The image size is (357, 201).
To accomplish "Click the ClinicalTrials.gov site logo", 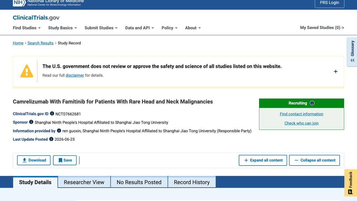I will [36, 18].
